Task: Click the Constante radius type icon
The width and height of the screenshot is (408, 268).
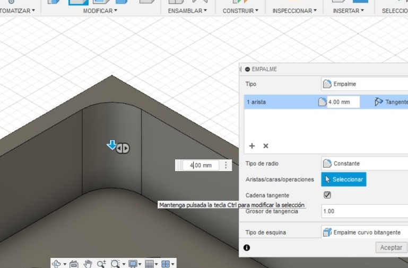Action: (x=327, y=163)
